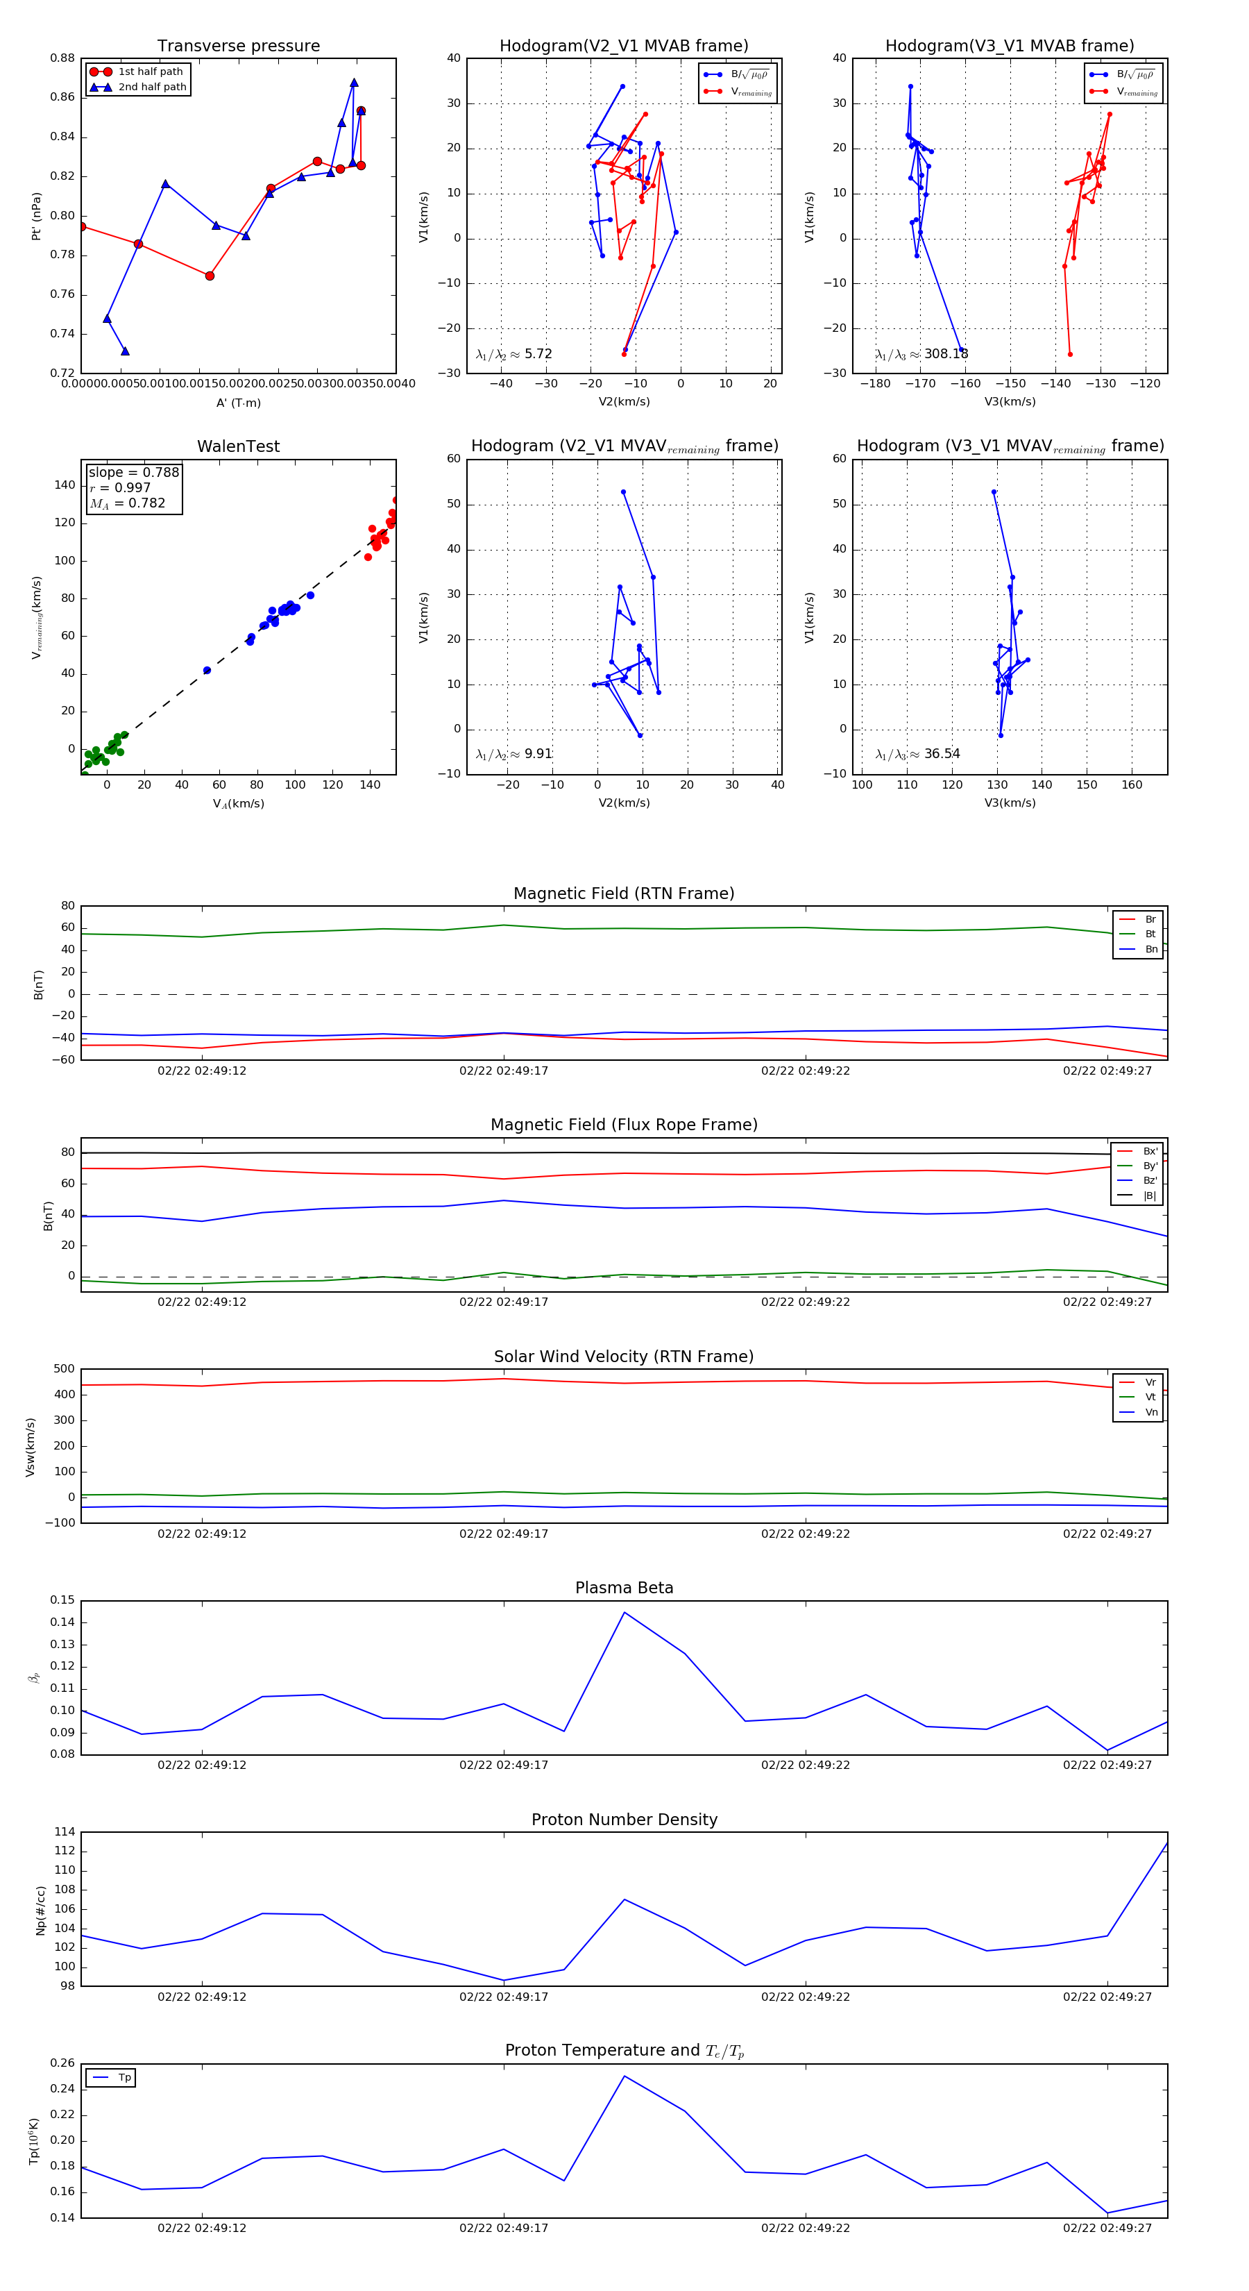
Task: Click 'Br' in RTN magnetic field legend
Action: [1138, 920]
